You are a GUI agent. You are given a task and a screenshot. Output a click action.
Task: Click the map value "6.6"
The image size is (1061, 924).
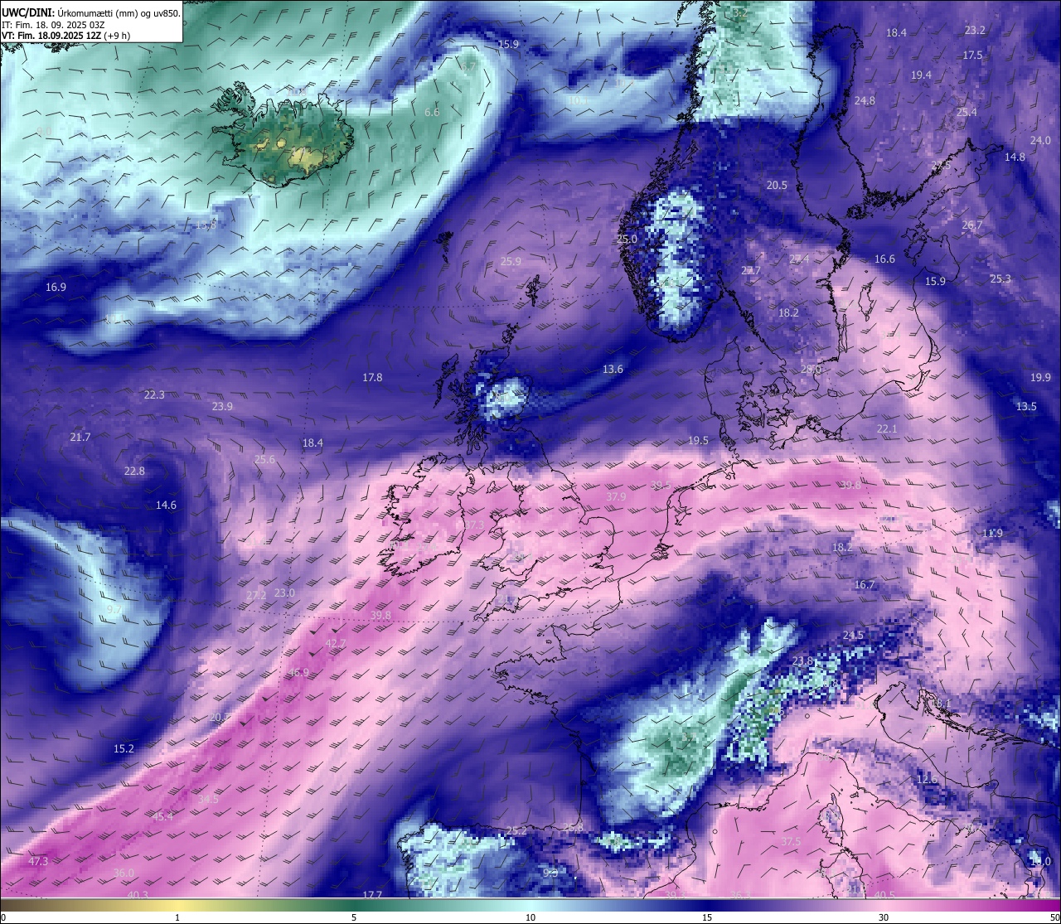(432, 113)
